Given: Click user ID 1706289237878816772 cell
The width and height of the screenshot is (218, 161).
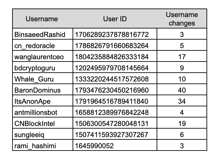Looking at the screenshot, I should pyautogui.click(x=115, y=34).
